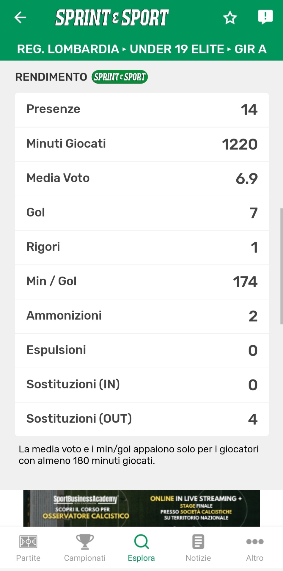Select the GIR A breadcrumb
Screen dimensions: 283x571
(250, 49)
